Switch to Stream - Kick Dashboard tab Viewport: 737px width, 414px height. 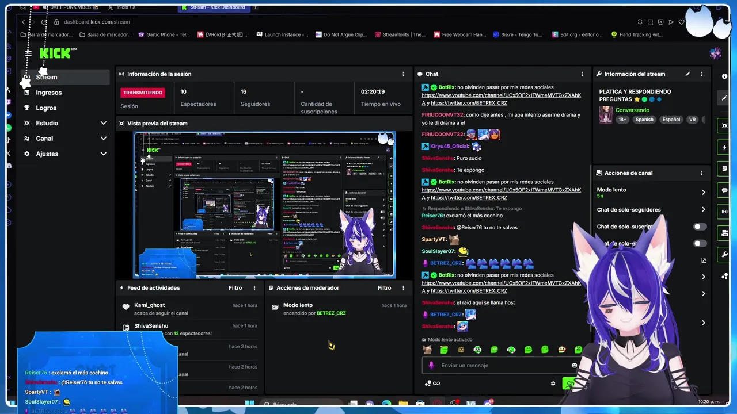tap(213, 7)
